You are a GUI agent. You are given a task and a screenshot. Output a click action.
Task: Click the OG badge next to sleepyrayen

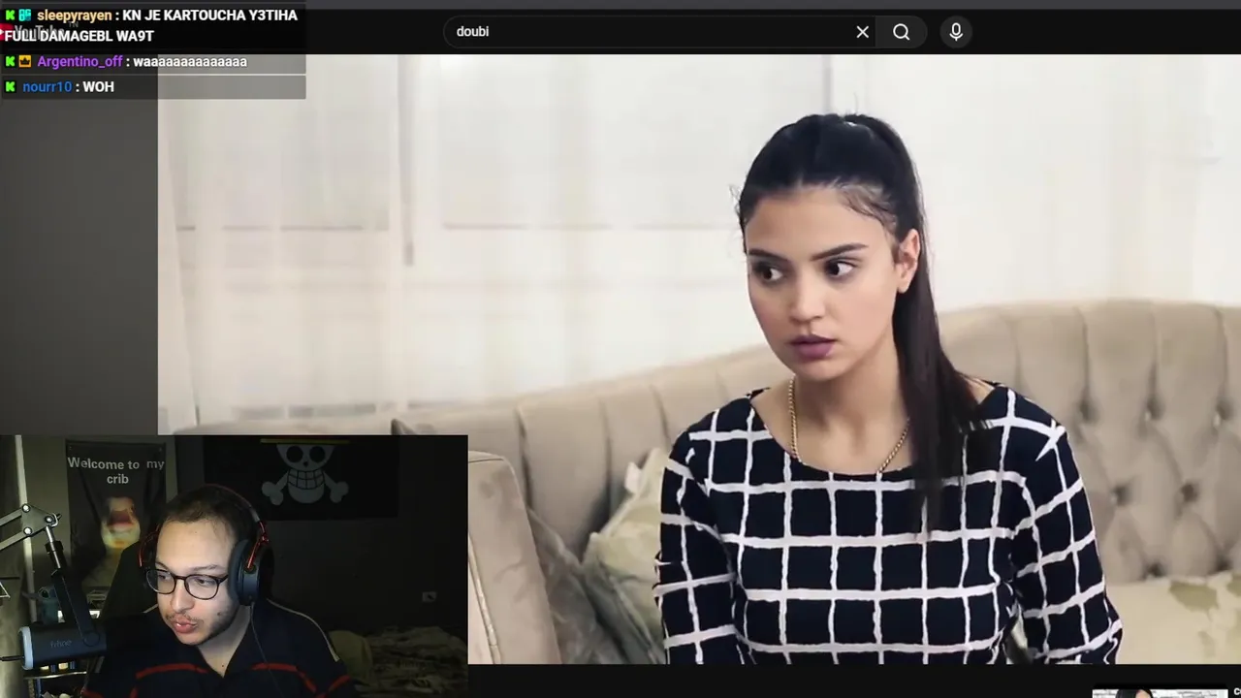(25, 16)
